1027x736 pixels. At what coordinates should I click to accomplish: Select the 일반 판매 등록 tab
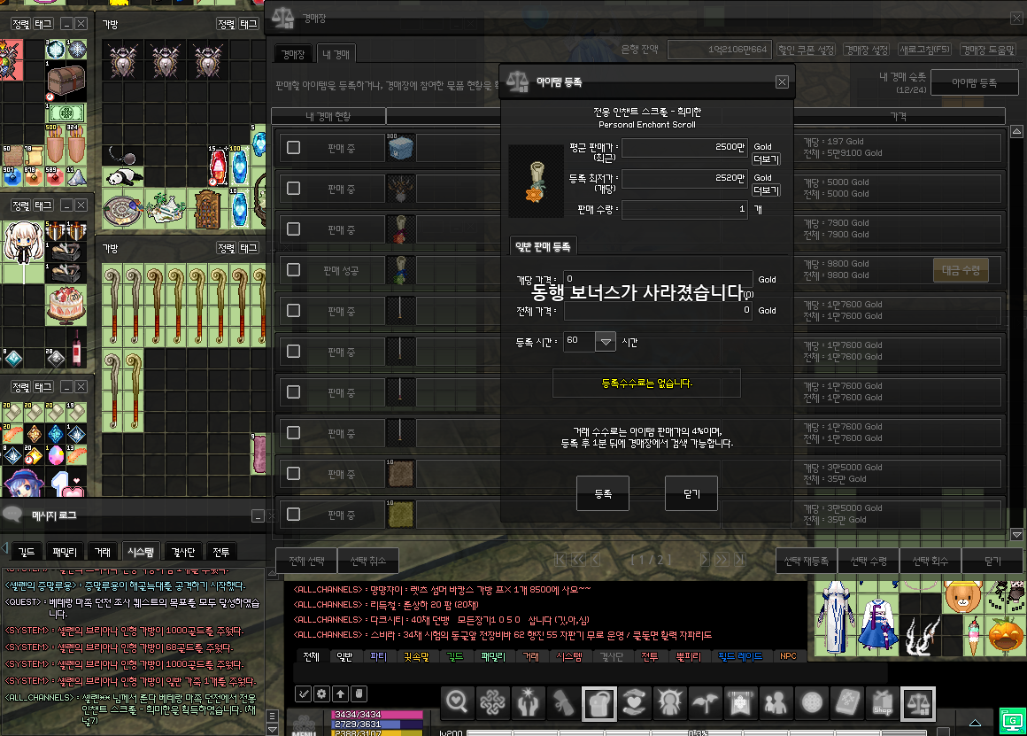(543, 246)
